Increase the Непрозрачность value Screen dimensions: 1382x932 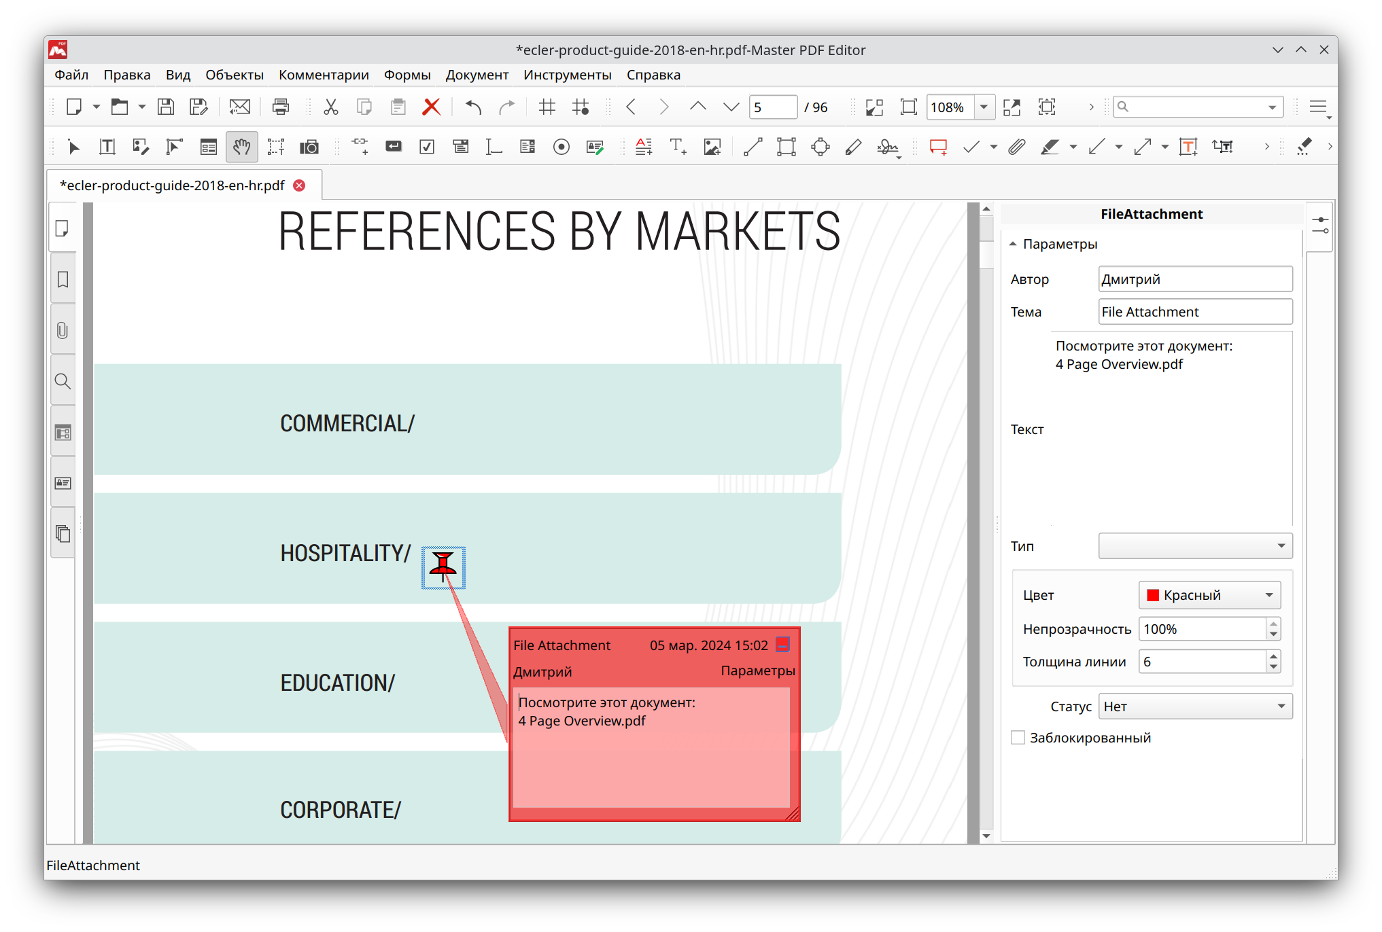pyautogui.click(x=1273, y=624)
